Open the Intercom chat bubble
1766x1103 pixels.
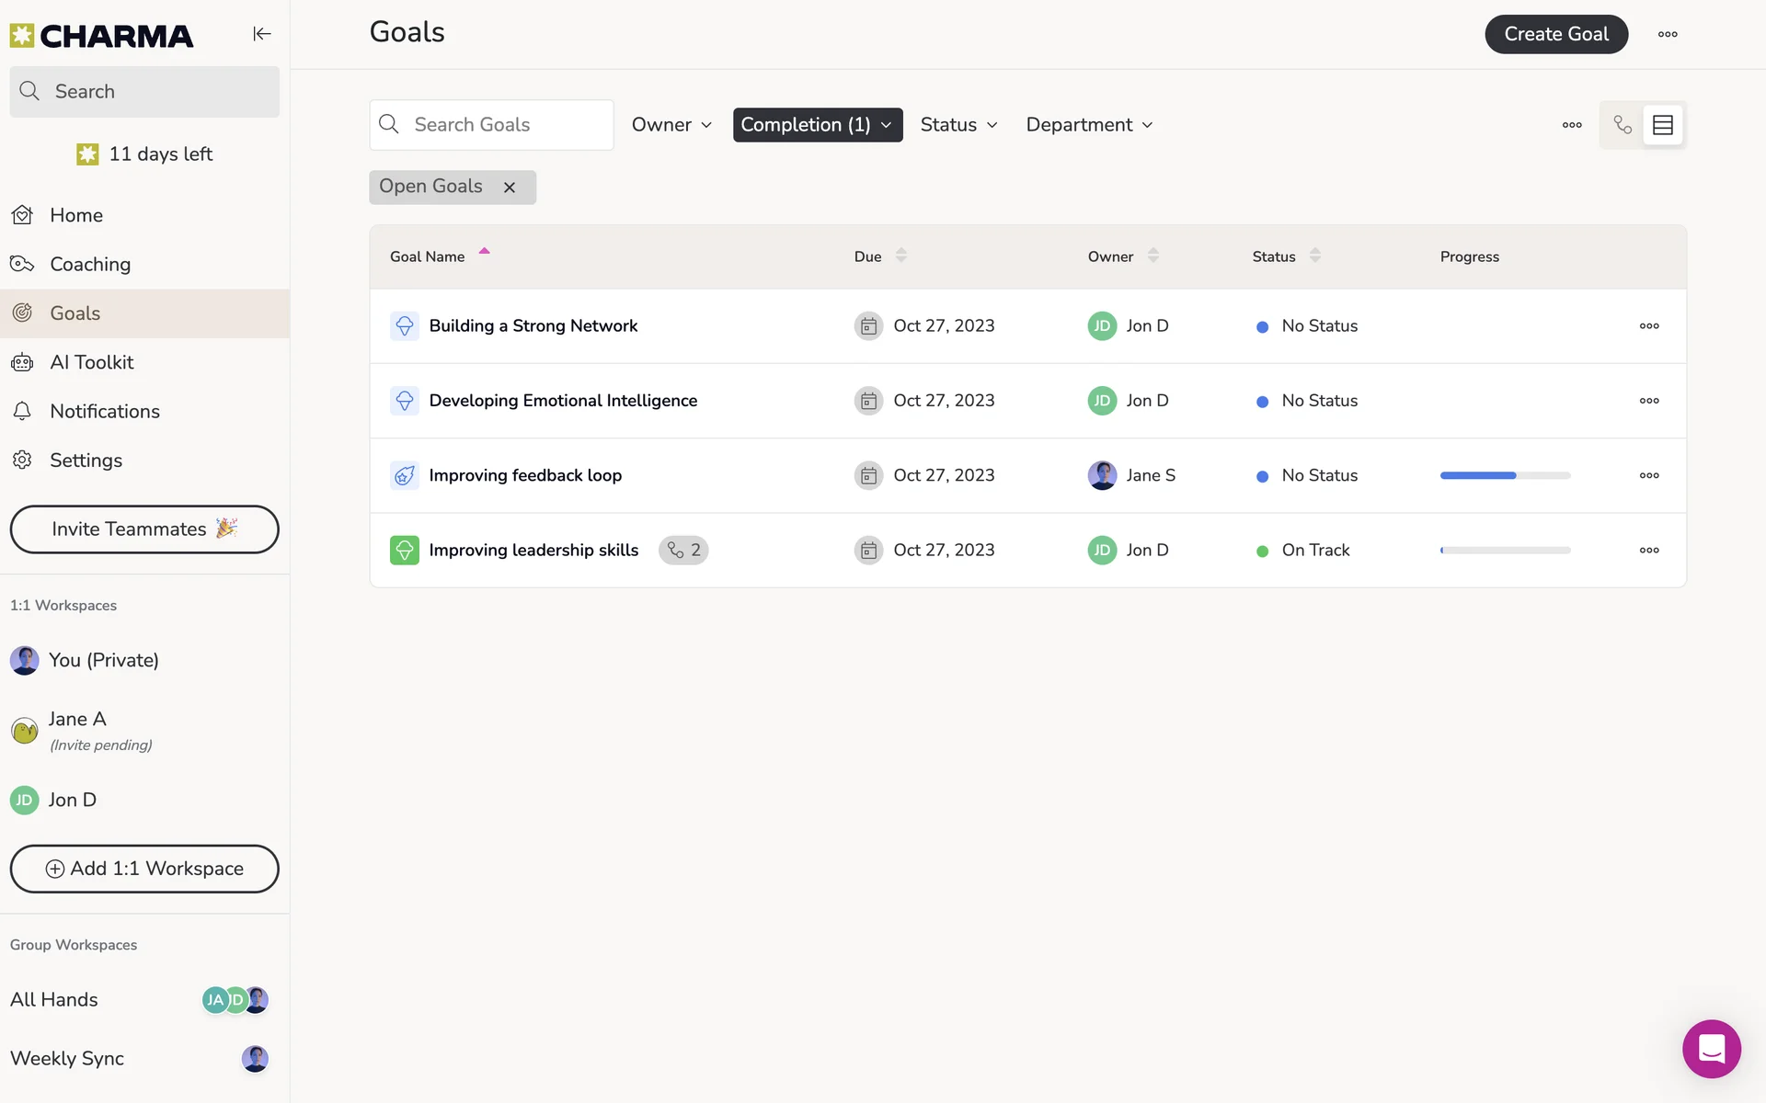point(1711,1048)
